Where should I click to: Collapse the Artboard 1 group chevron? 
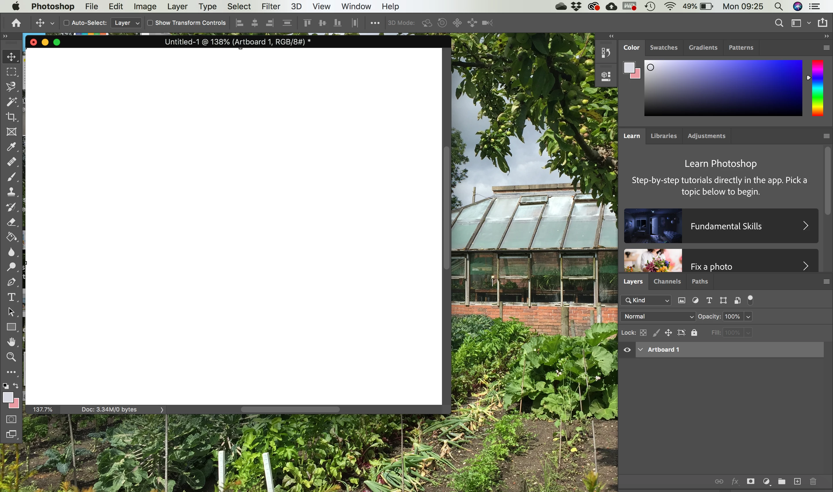tap(640, 349)
